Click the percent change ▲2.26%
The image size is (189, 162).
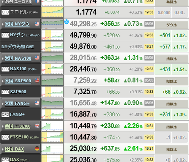[x=133, y=126]
